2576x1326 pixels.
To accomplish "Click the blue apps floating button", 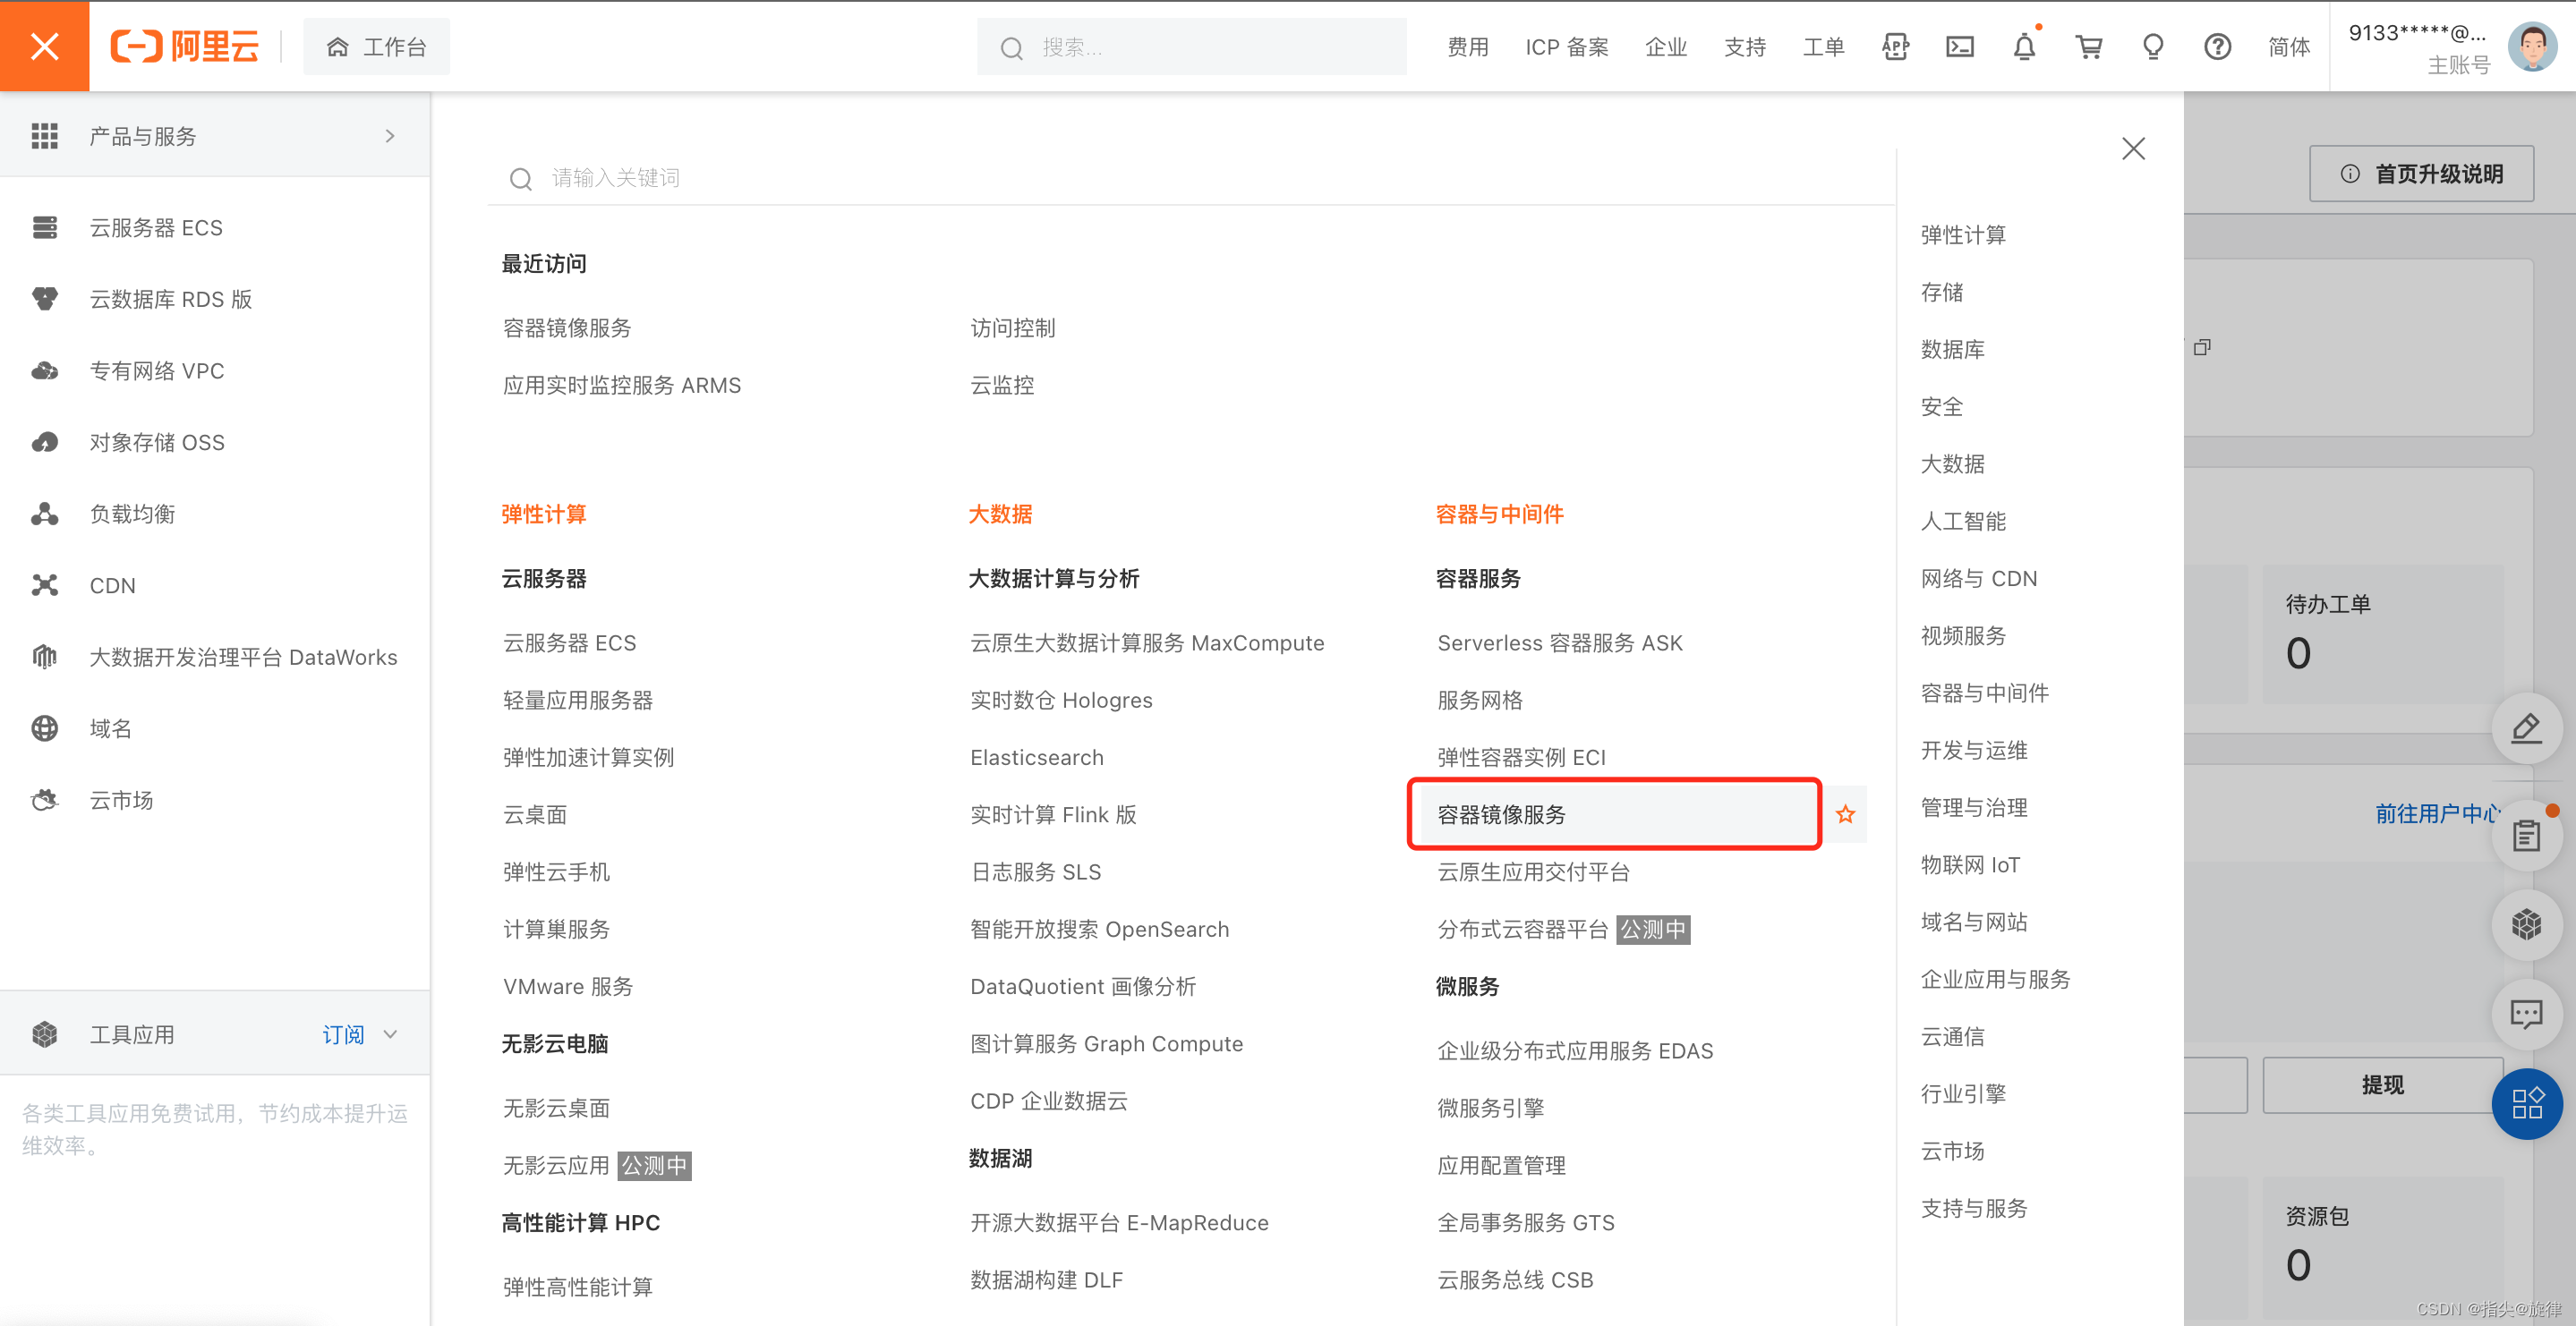I will (2526, 1104).
